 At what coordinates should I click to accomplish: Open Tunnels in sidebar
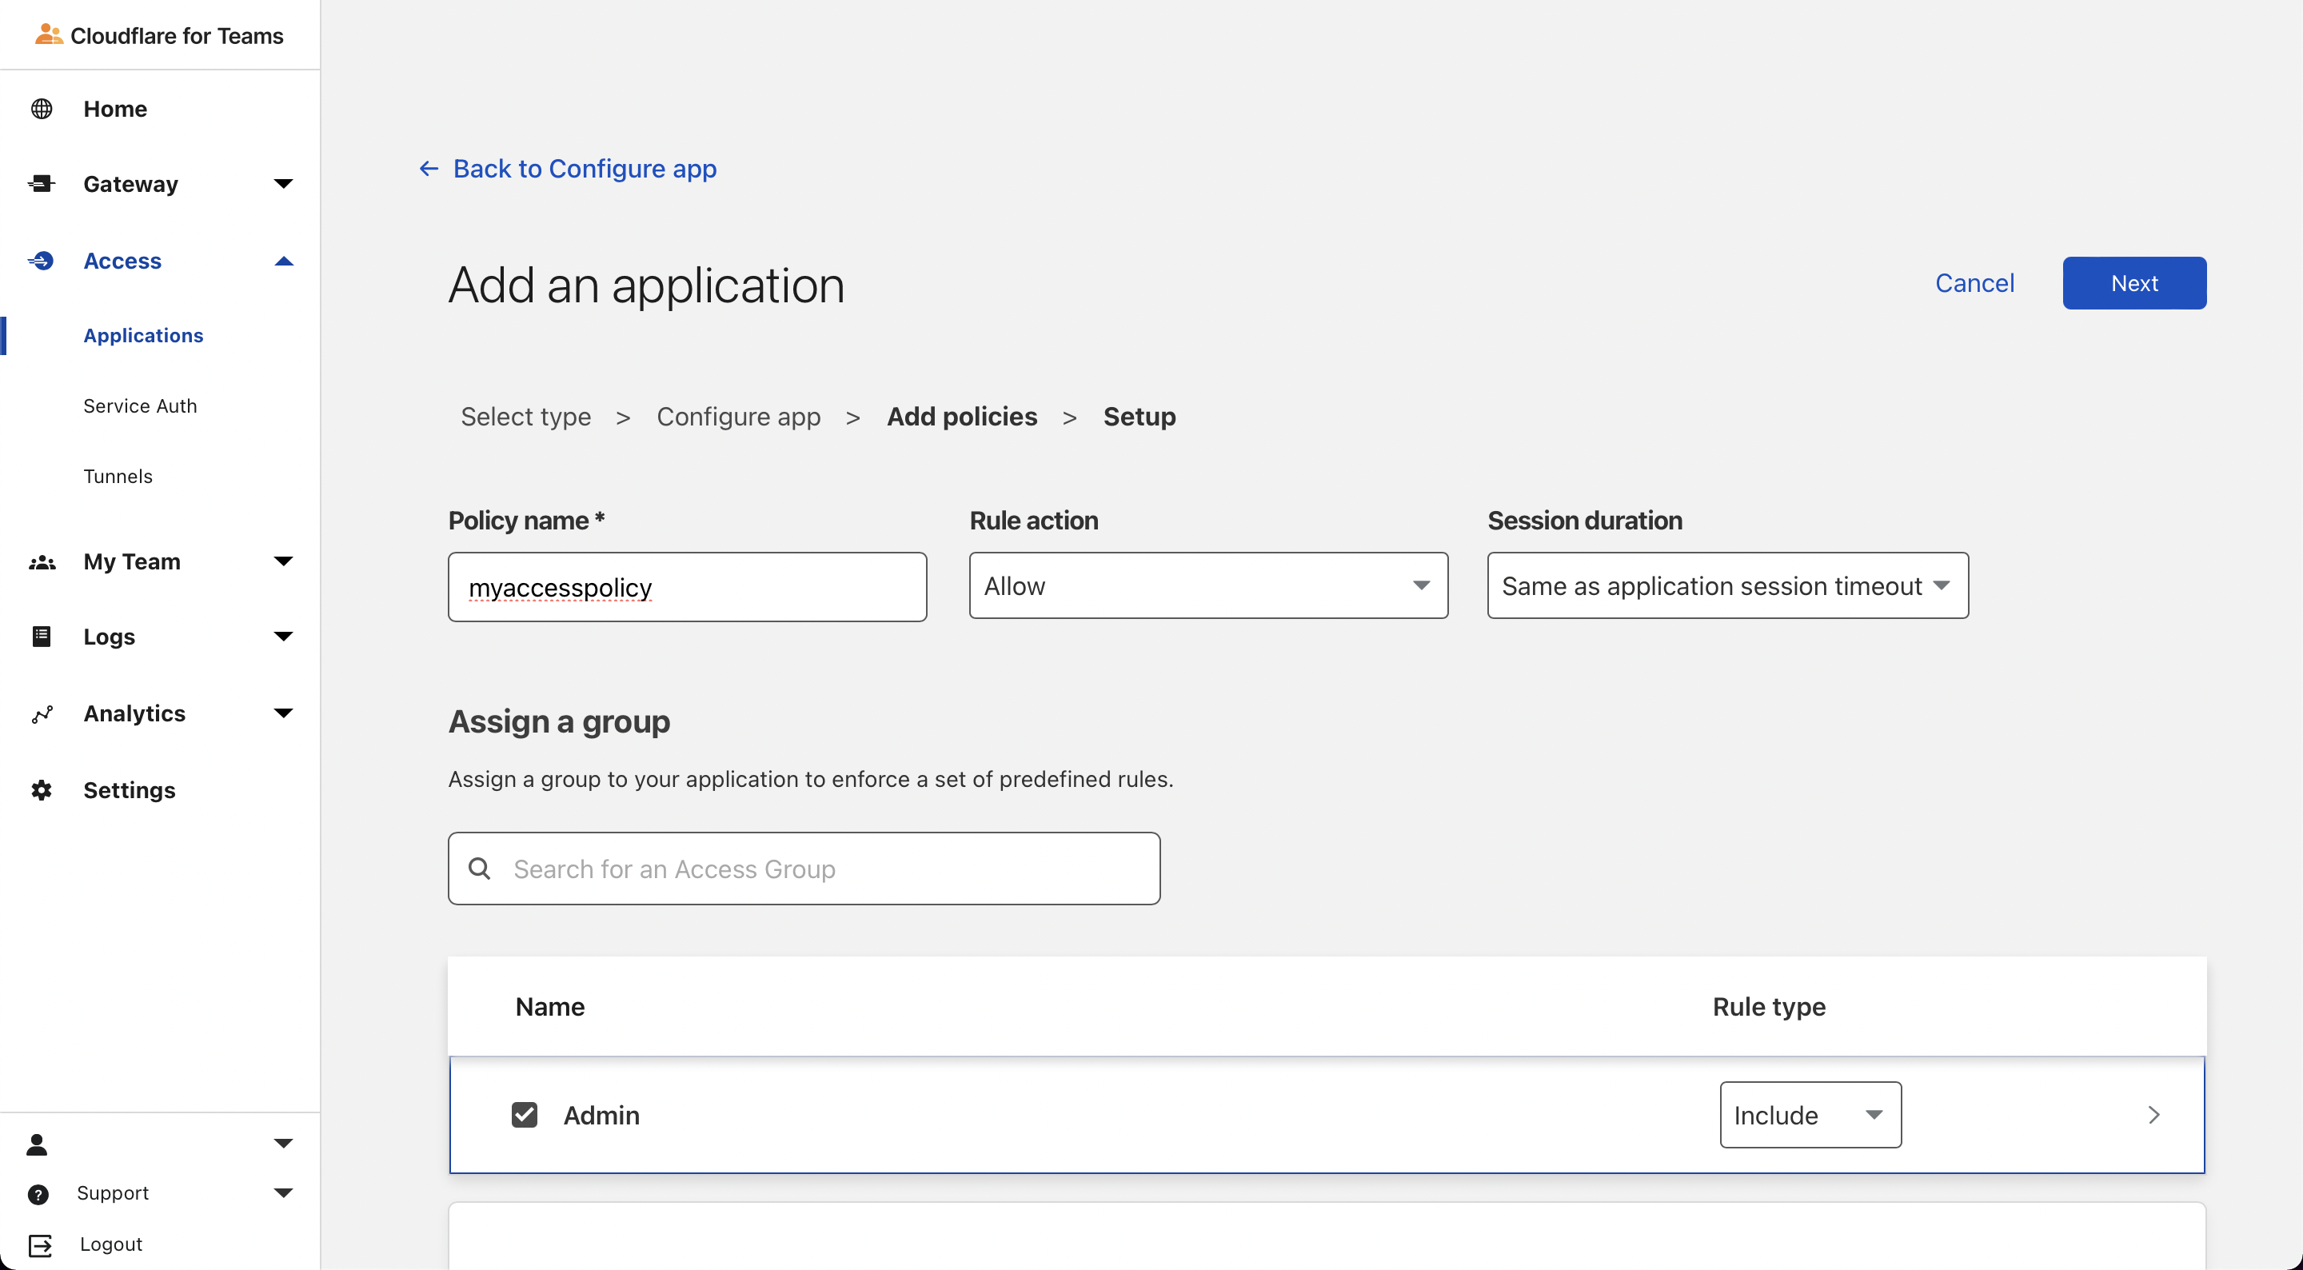pos(118,477)
